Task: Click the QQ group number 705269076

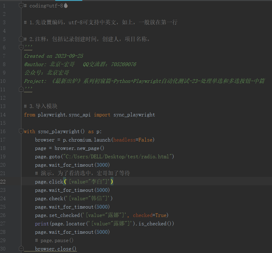Action: click(x=124, y=64)
